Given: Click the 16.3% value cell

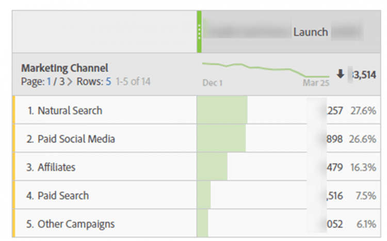Looking at the screenshot, I should pyautogui.click(x=365, y=167).
